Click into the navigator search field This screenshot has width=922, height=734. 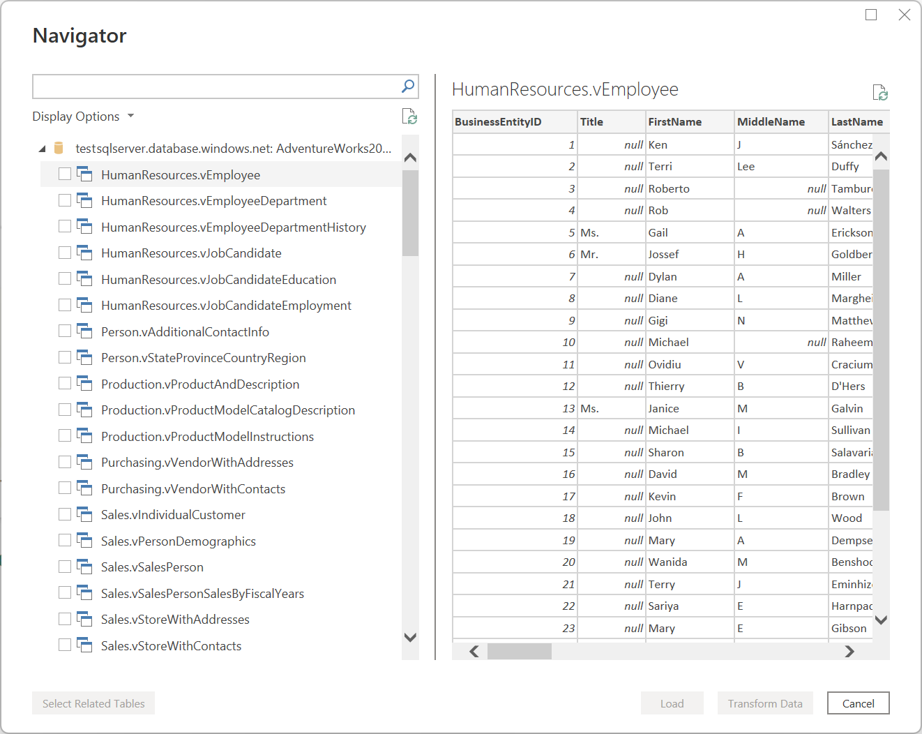pos(216,87)
